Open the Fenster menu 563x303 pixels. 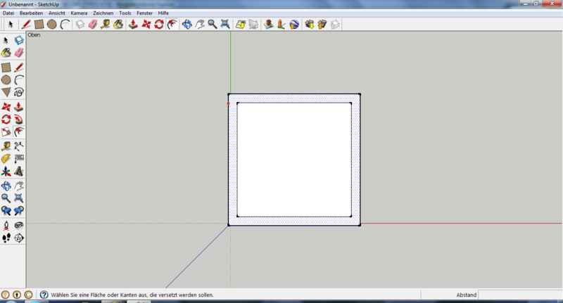pos(144,13)
